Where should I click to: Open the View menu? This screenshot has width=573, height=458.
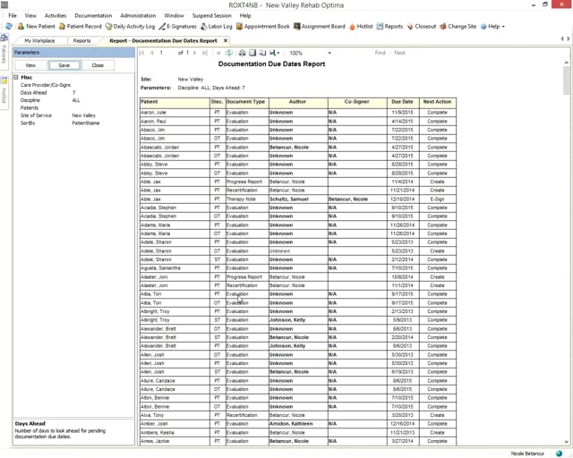click(30, 16)
